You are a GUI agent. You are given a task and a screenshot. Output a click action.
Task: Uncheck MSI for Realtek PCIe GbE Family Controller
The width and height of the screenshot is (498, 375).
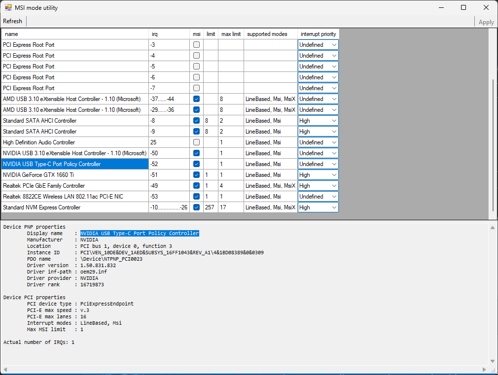[x=197, y=186]
